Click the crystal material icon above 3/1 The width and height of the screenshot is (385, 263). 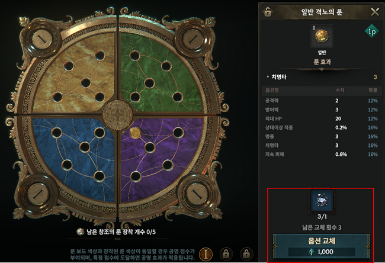pos(322,201)
